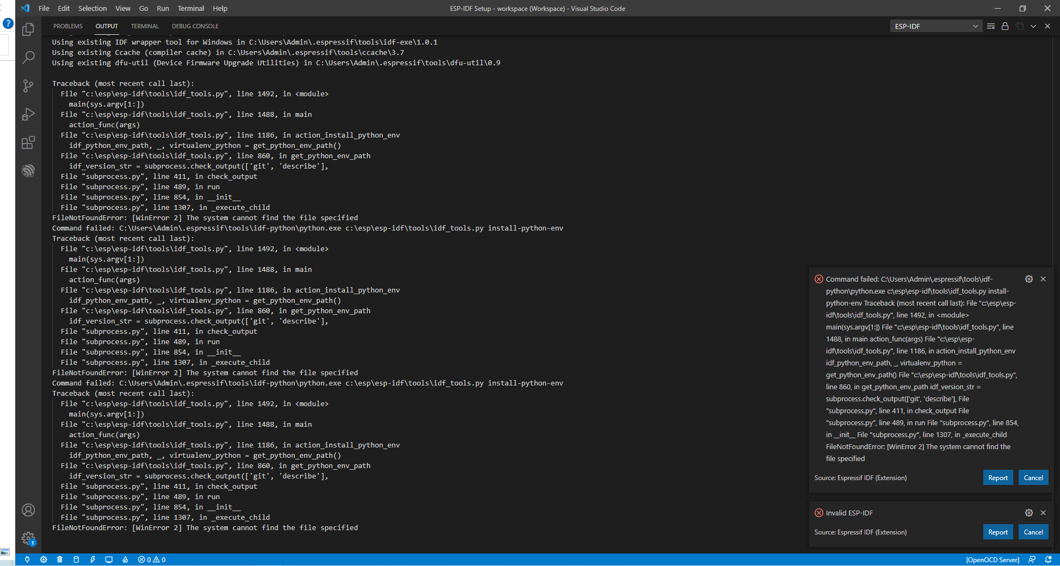Flash the device using the lightning icon

coord(92,559)
